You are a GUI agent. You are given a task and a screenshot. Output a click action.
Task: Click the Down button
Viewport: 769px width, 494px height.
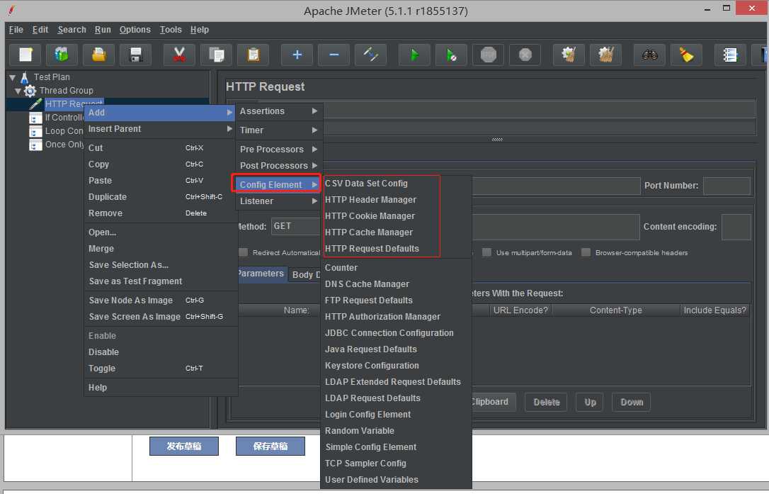(x=631, y=402)
